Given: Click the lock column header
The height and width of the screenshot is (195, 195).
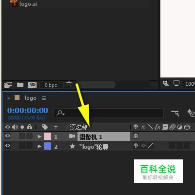Looking at the screenshot, I should [x=29, y=127].
